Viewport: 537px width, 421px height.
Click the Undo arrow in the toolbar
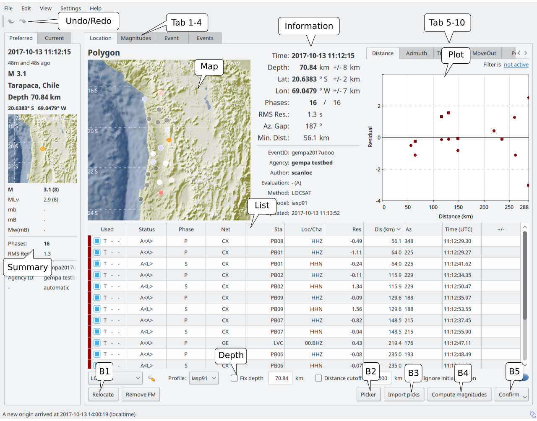(11, 21)
